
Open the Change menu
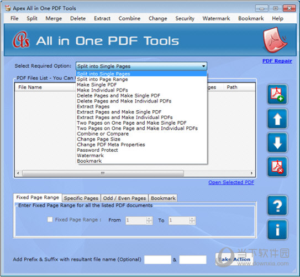(158, 18)
